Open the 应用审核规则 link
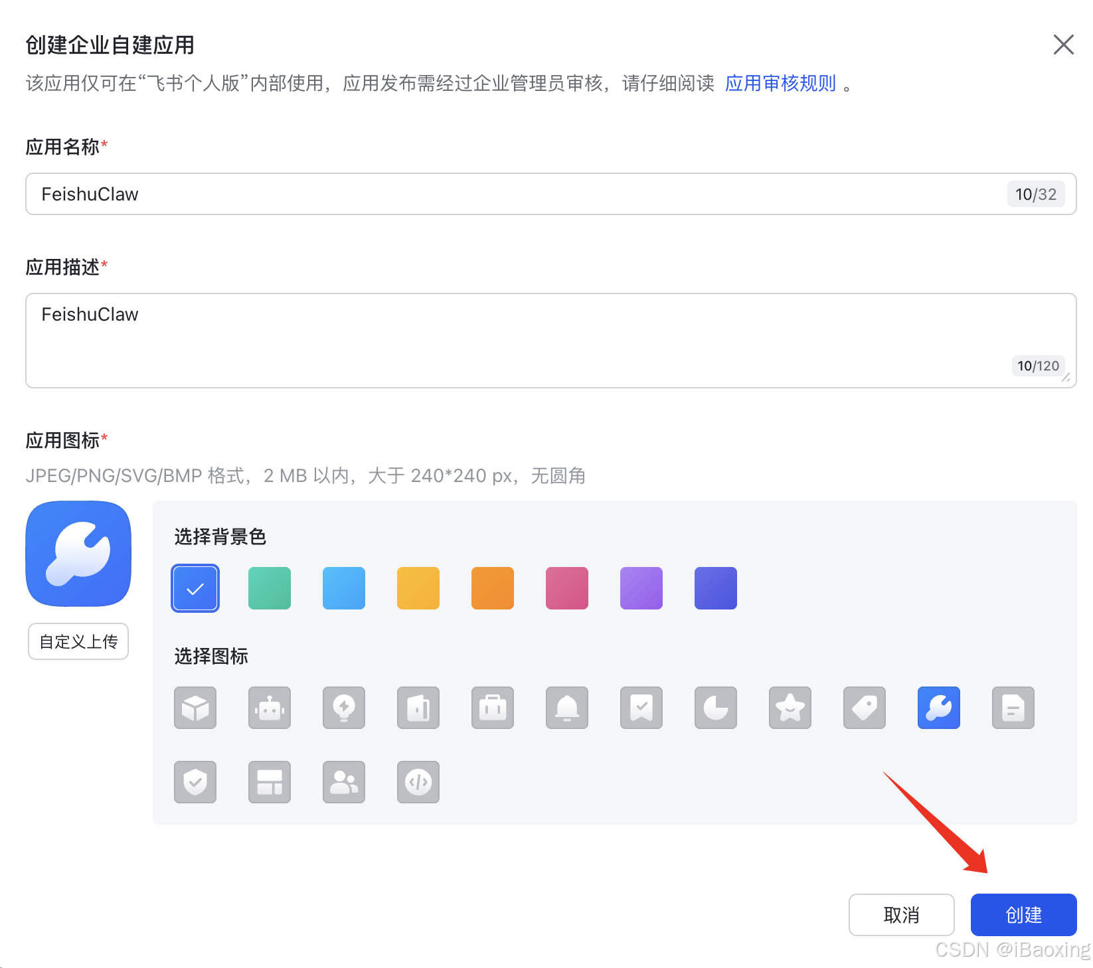1093x968 pixels. (780, 83)
